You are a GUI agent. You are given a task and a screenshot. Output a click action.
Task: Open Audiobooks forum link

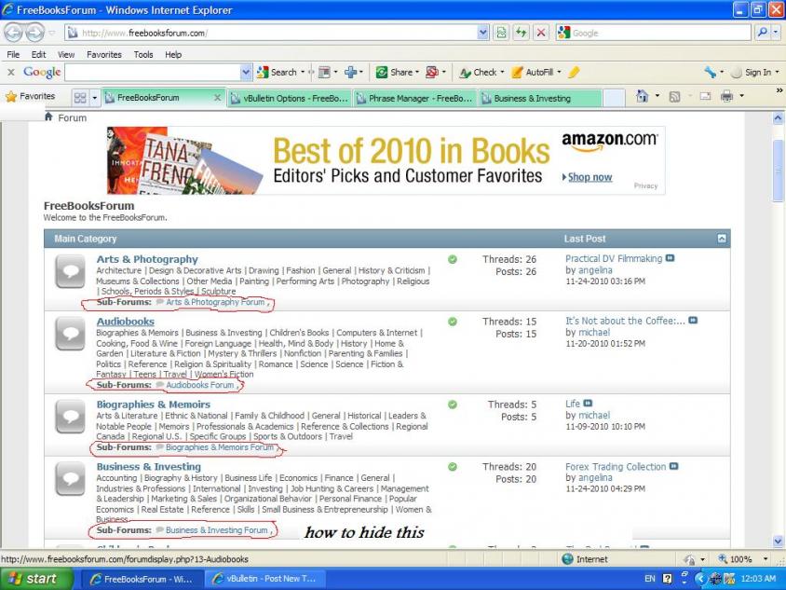point(126,322)
